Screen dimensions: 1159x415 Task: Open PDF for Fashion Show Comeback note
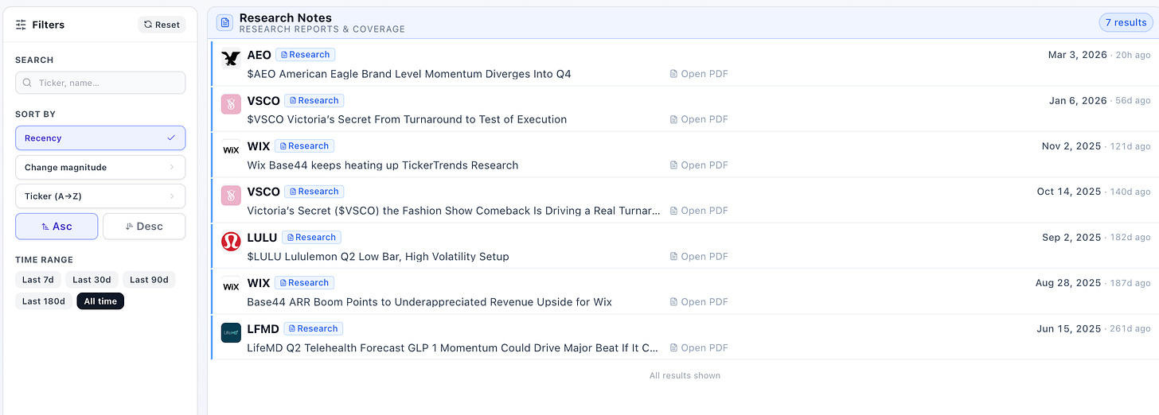click(x=699, y=211)
